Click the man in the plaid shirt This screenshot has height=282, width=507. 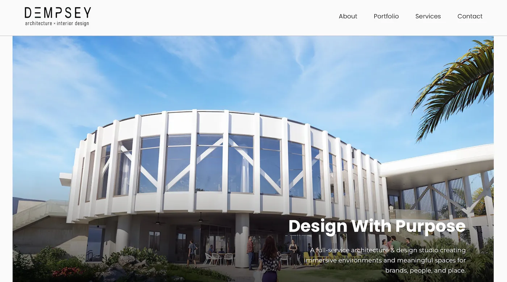[250, 252]
